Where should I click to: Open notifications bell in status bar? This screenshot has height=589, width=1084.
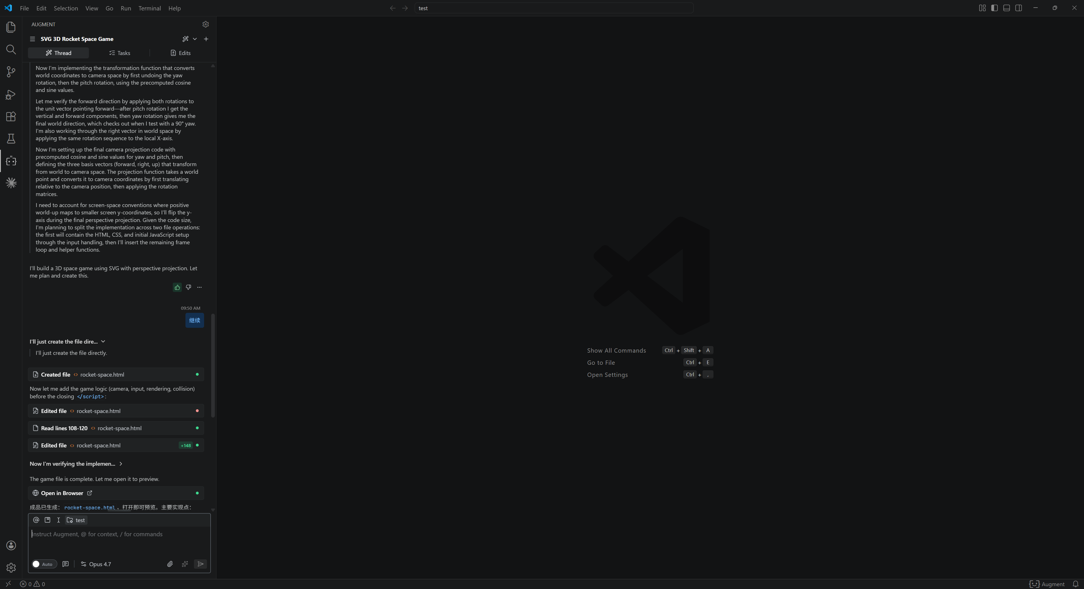tap(1076, 584)
